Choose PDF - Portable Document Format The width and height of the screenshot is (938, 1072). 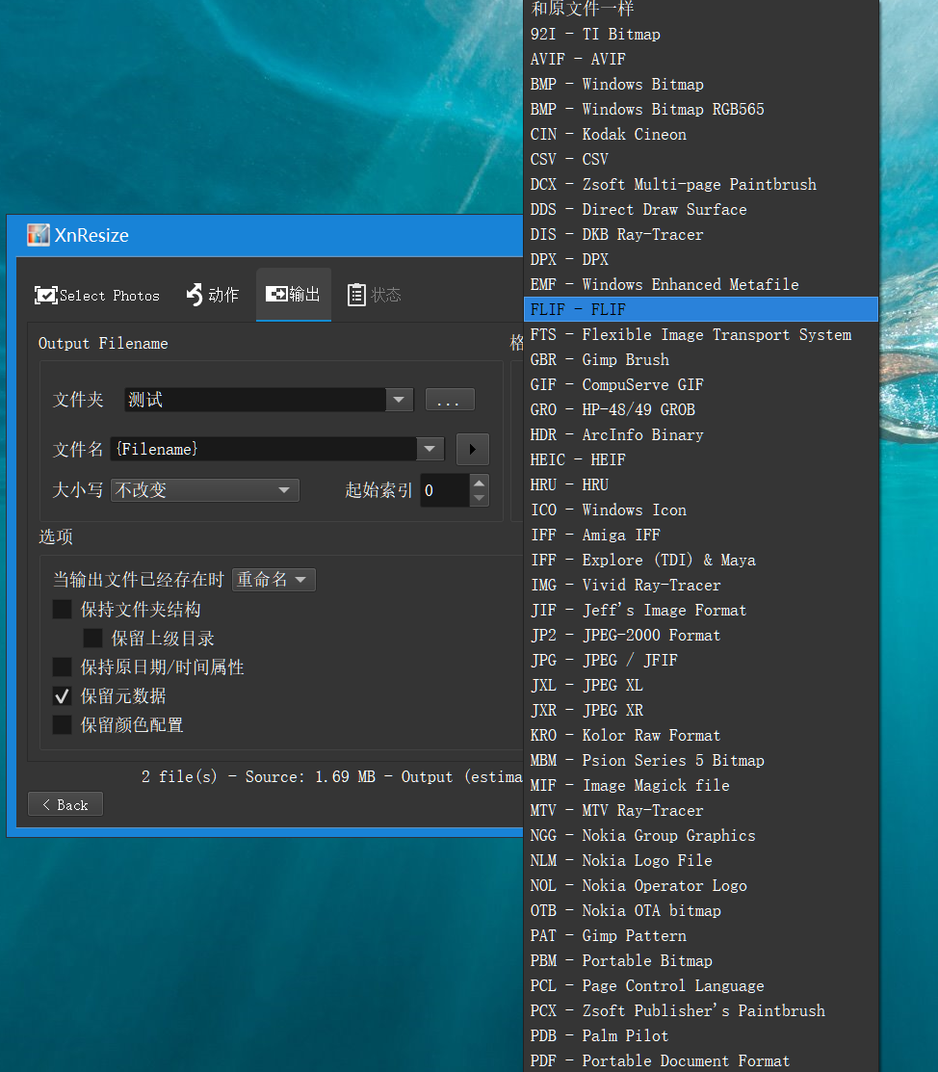[701, 1060]
